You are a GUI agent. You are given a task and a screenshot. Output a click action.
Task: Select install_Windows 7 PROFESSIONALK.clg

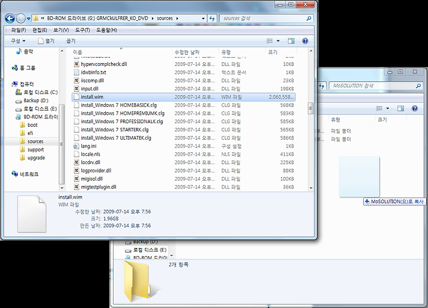184,121
